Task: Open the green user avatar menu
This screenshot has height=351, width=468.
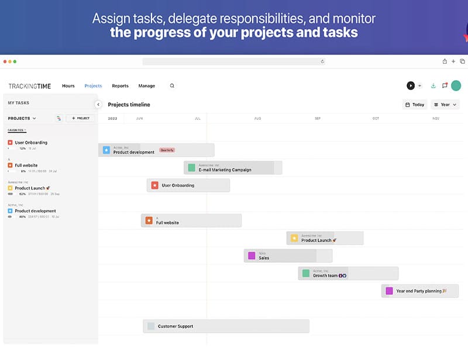Action: click(x=456, y=85)
